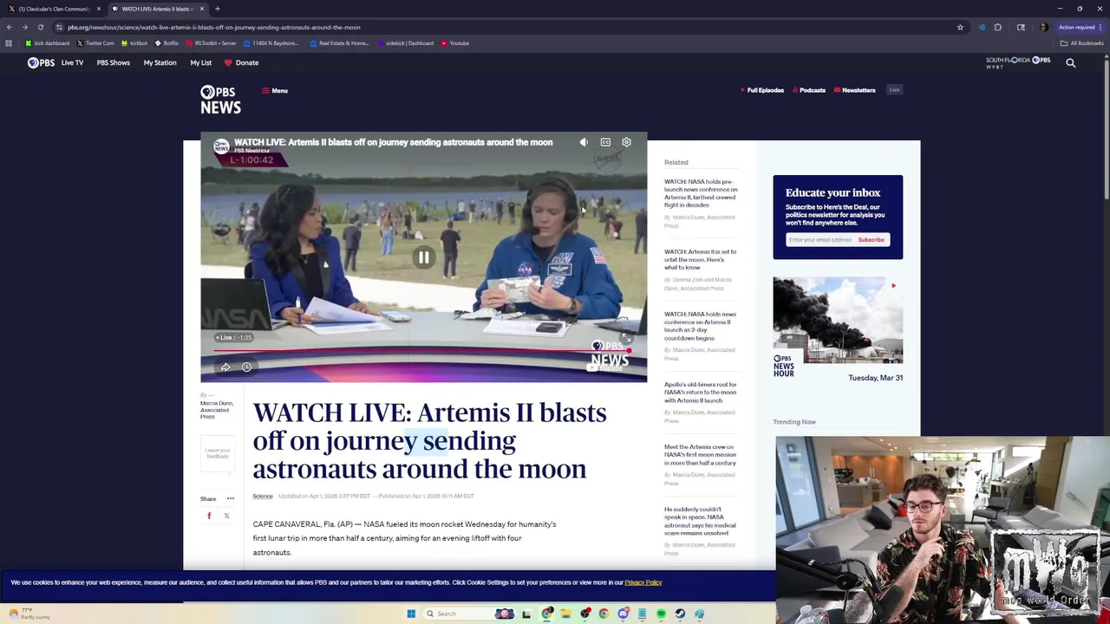Open the kick dashboard bookmark

[x=47, y=43]
